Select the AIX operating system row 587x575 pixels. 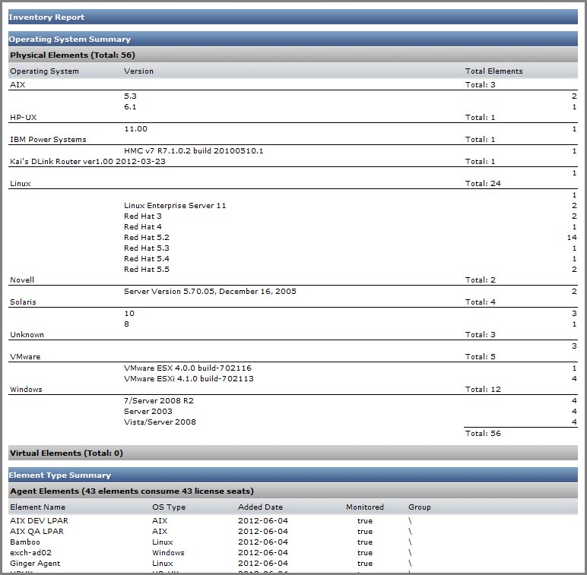(x=293, y=84)
